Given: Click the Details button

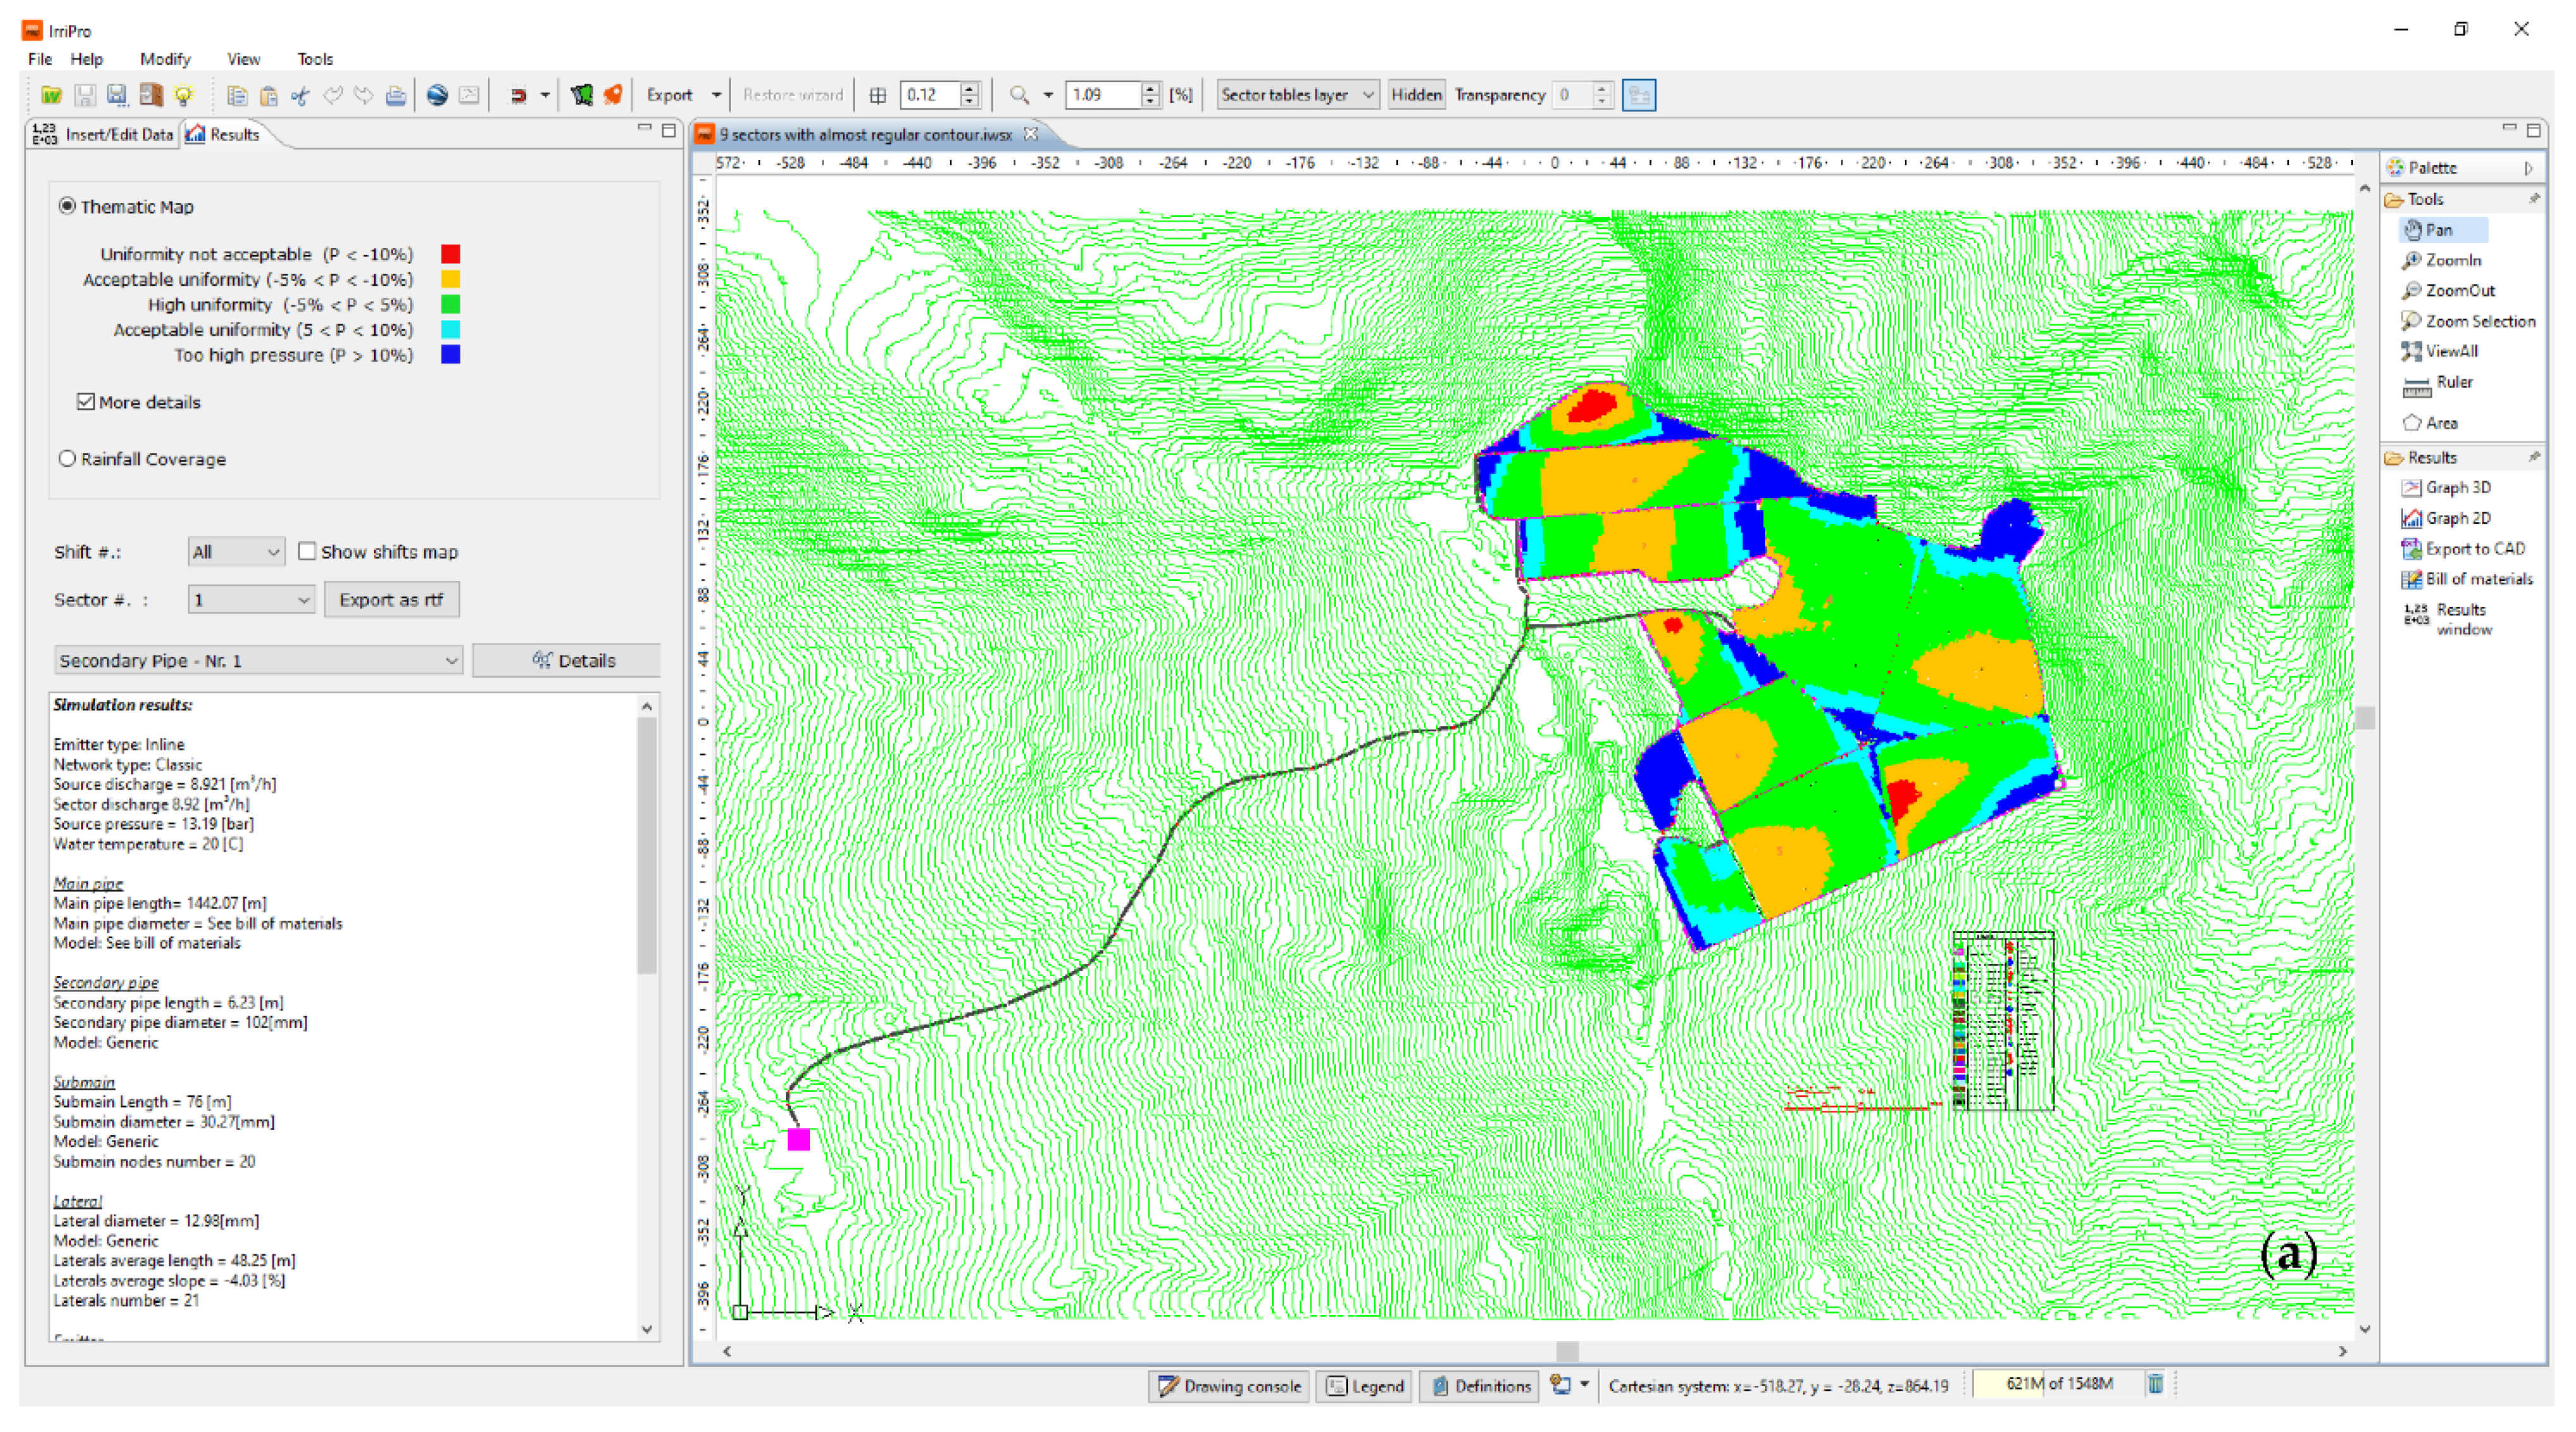Looking at the screenshot, I should pyautogui.click(x=566, y=661).
